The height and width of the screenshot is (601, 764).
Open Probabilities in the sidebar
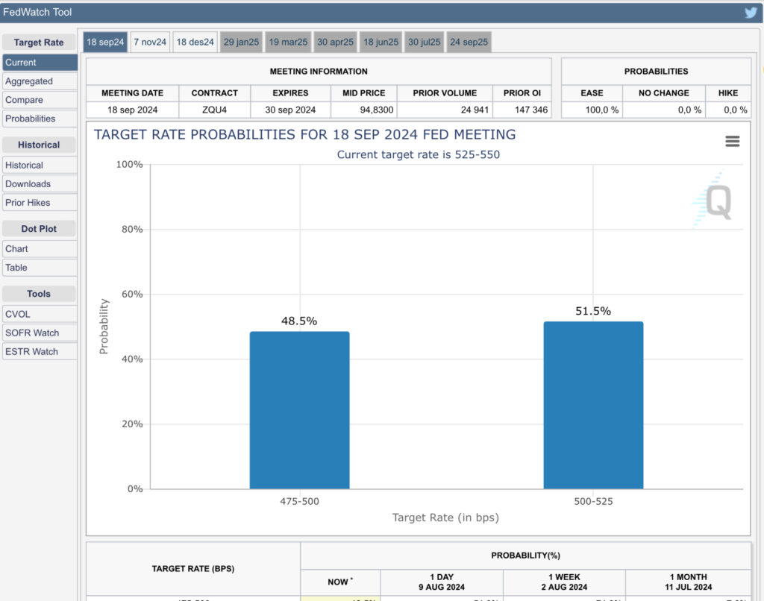click(x=40, y=119)
